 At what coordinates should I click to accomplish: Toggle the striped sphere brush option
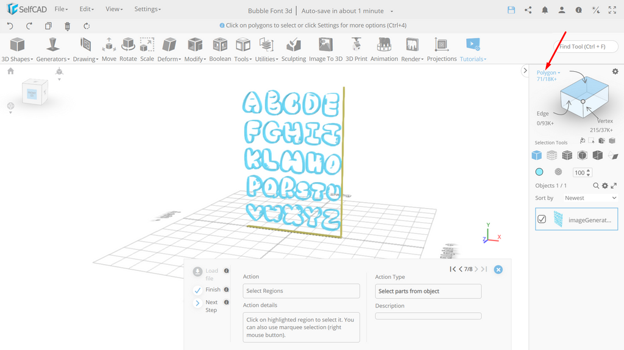558,172
